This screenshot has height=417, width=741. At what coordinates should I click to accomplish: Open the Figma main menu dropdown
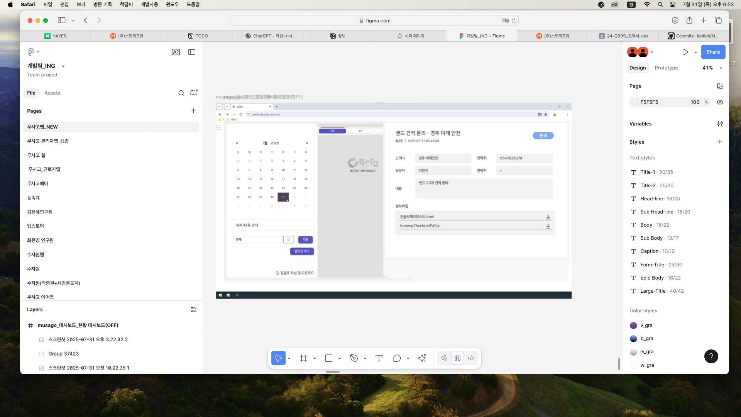pos(33,52)
